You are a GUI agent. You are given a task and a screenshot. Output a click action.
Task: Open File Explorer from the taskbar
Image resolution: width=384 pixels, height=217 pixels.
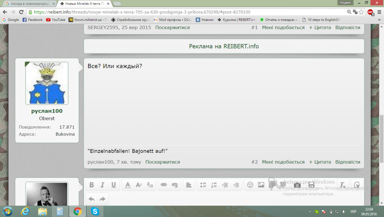43,211
